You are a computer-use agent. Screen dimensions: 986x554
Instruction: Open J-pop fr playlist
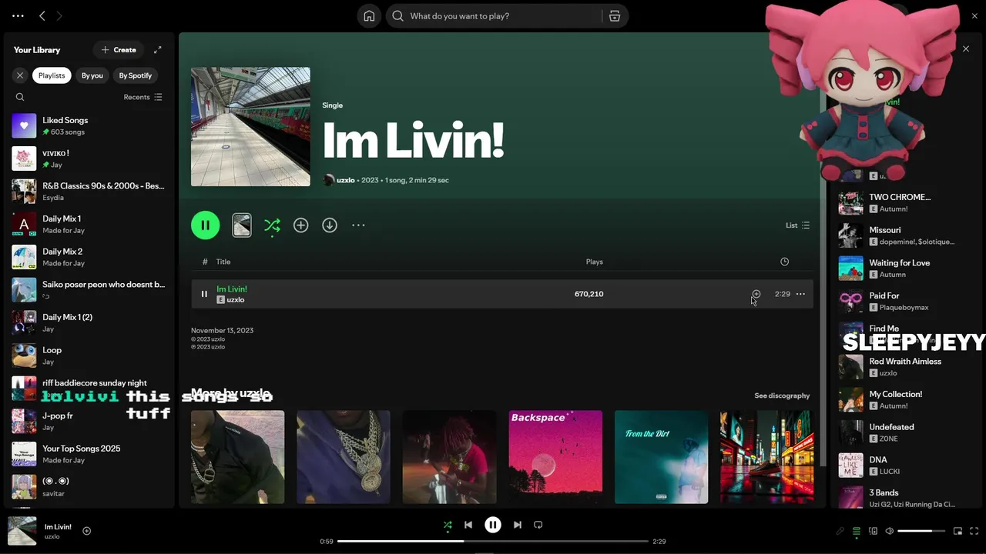90,421
